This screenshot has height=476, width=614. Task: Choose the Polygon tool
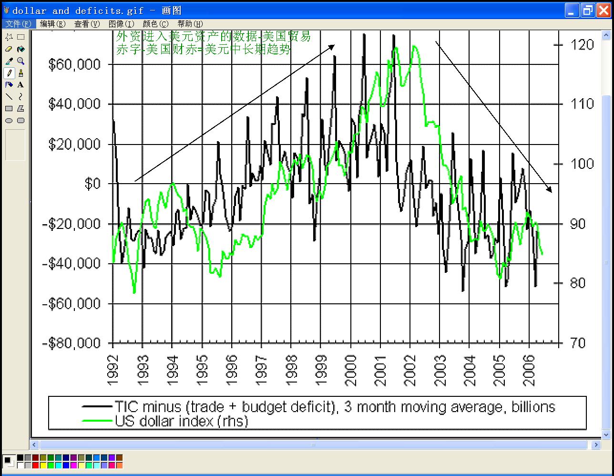pos(20,108)
